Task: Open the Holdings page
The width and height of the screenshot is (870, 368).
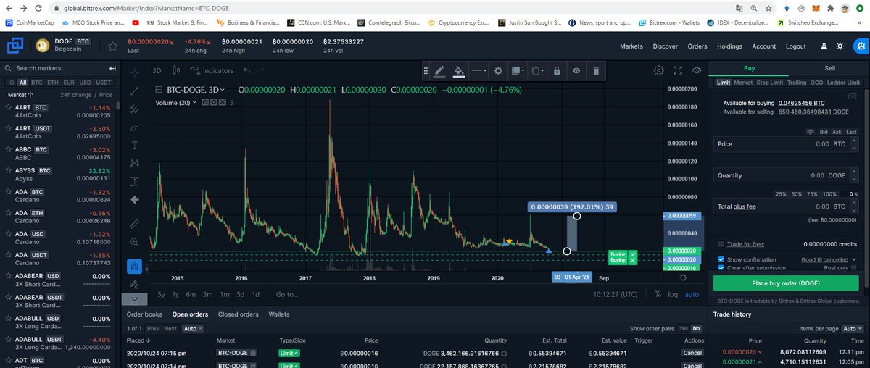Action: [729, 46]
